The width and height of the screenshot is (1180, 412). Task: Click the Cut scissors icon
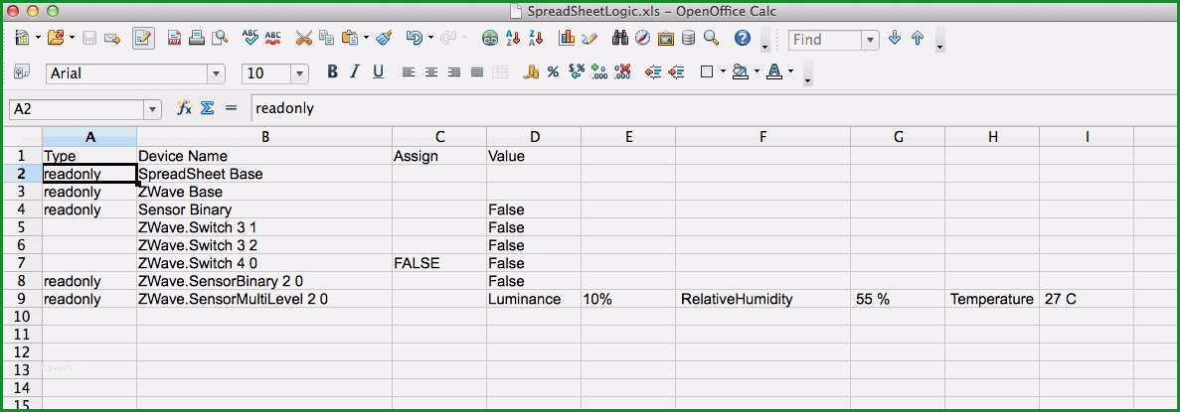click(303, 38)
